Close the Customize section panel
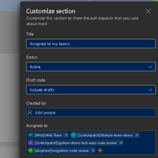This screenshot has height=158, width=158. tap(148, 11)
